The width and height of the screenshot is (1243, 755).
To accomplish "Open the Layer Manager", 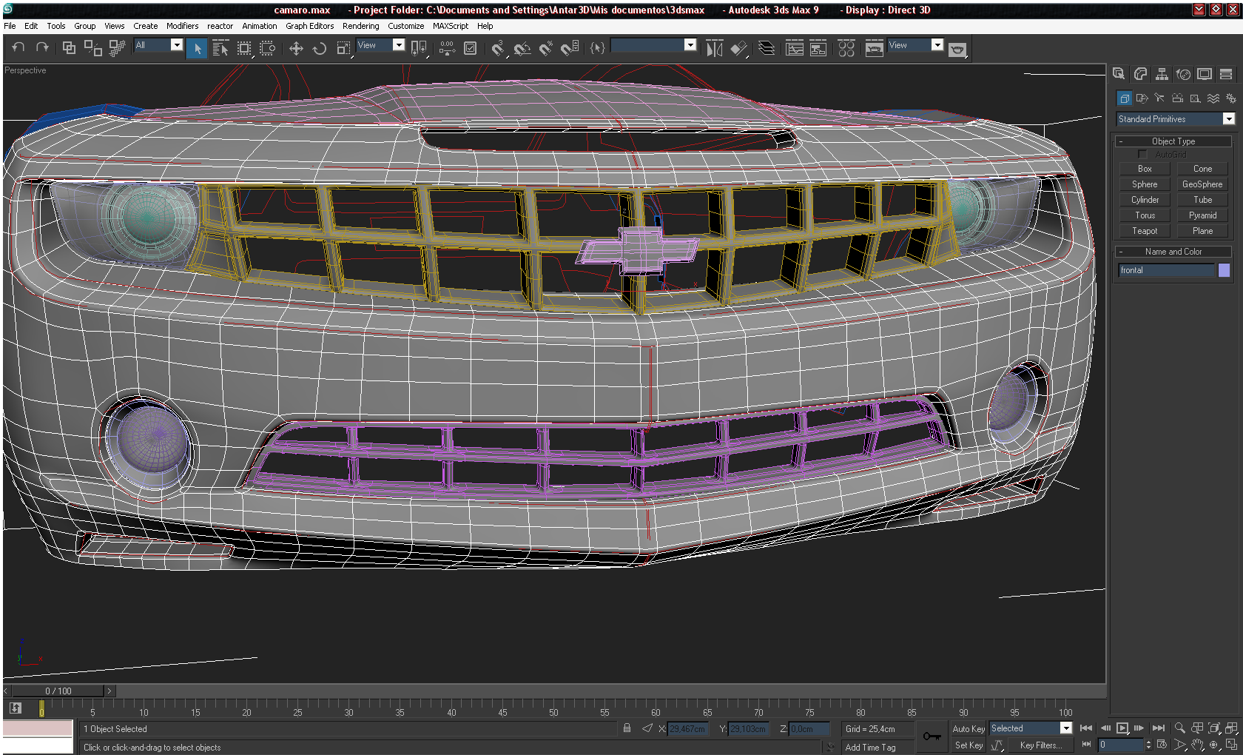I will coord(767,48).
